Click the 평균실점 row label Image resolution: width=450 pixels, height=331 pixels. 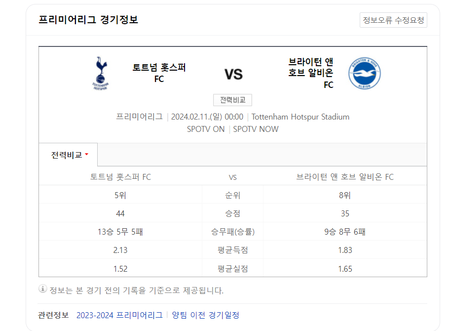pyautogui.click(x=232, y=269)
